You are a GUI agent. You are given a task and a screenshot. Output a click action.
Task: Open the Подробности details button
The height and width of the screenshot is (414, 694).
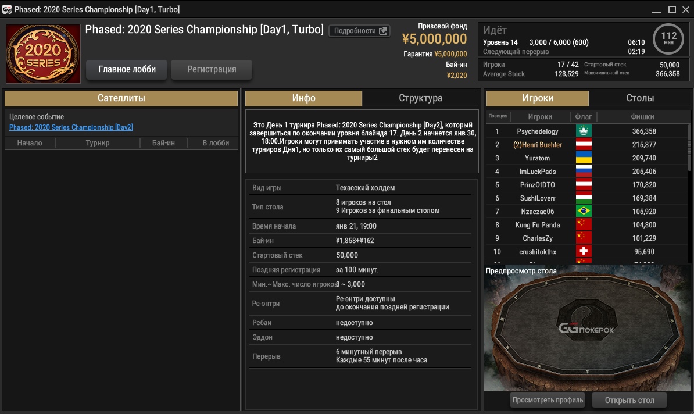coord(360,31)
